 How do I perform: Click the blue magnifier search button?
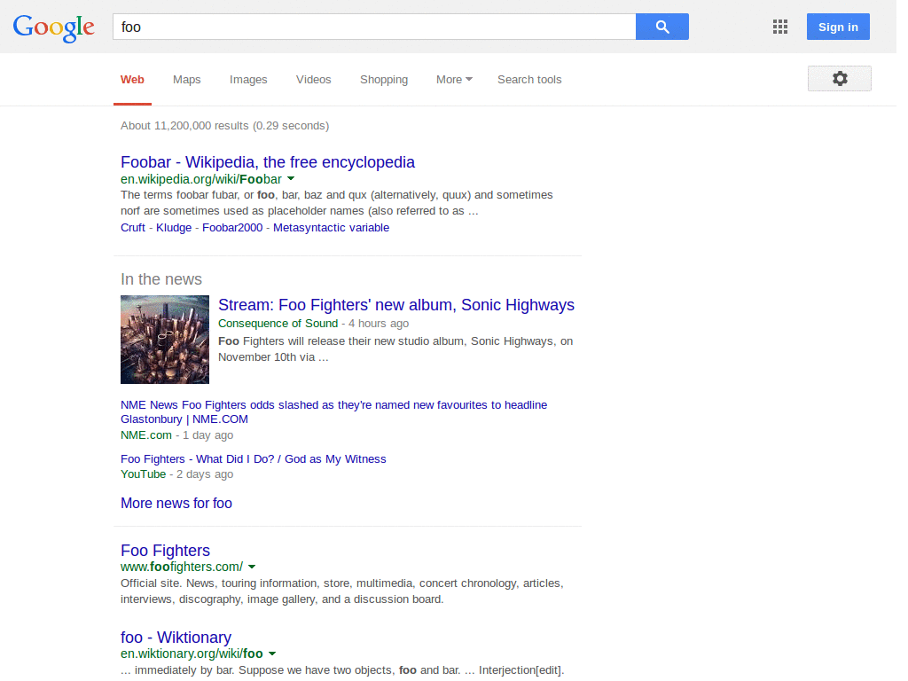661,27
